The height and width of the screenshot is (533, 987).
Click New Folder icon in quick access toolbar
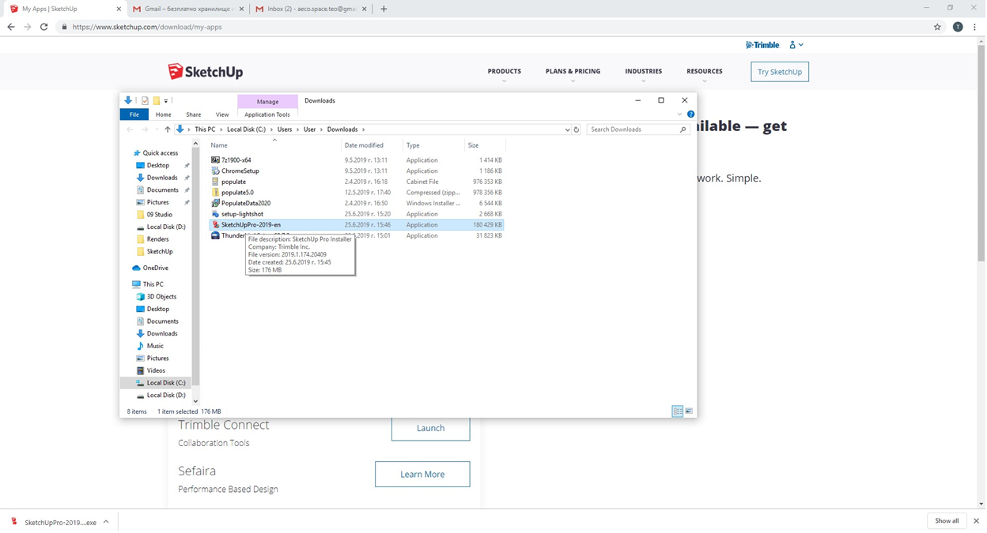(x=157, y=101)
